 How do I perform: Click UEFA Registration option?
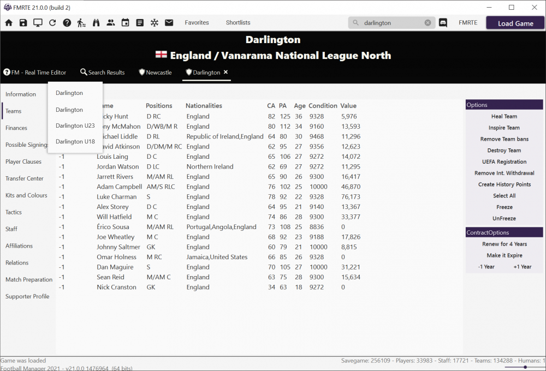pos(504,162)
